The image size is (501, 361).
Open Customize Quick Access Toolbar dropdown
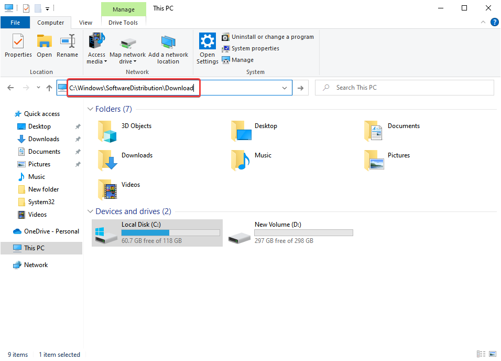point(47,9)
